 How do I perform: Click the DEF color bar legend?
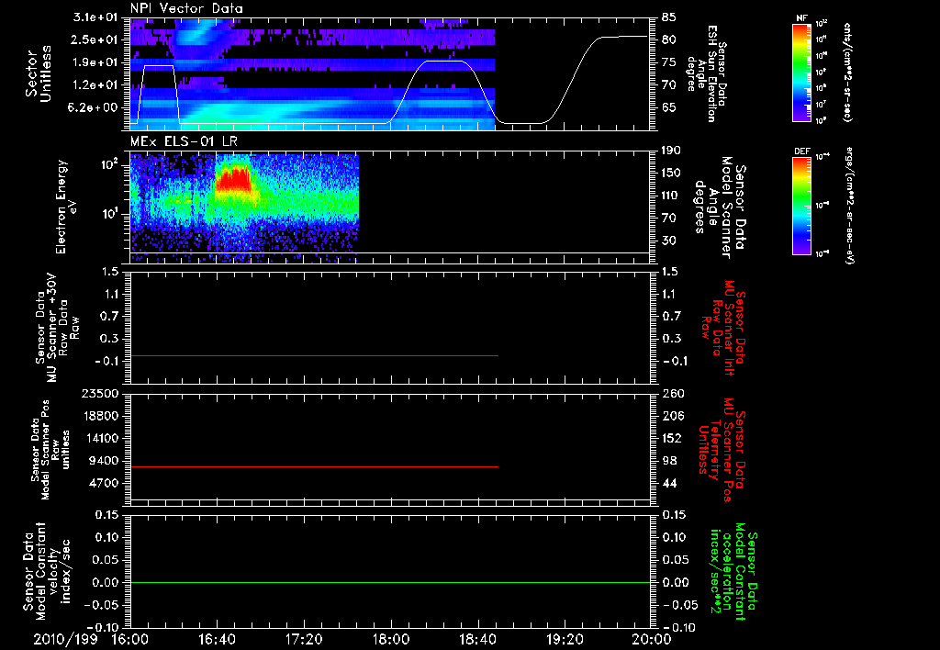pyautogui.click(x=802, y=206)
